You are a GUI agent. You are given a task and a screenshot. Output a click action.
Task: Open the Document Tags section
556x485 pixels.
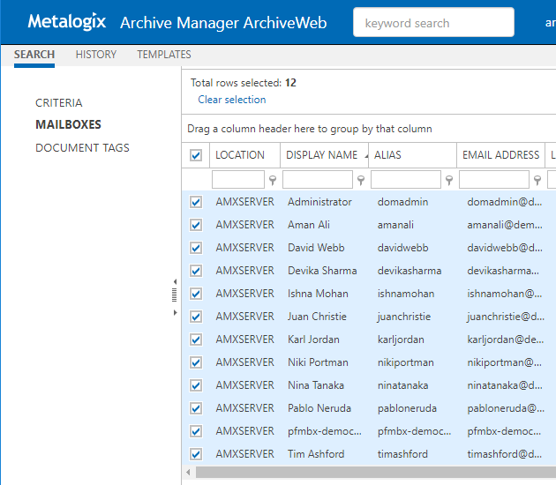point(82,148)
